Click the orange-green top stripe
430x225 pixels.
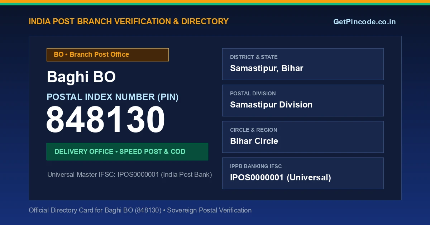215,2
